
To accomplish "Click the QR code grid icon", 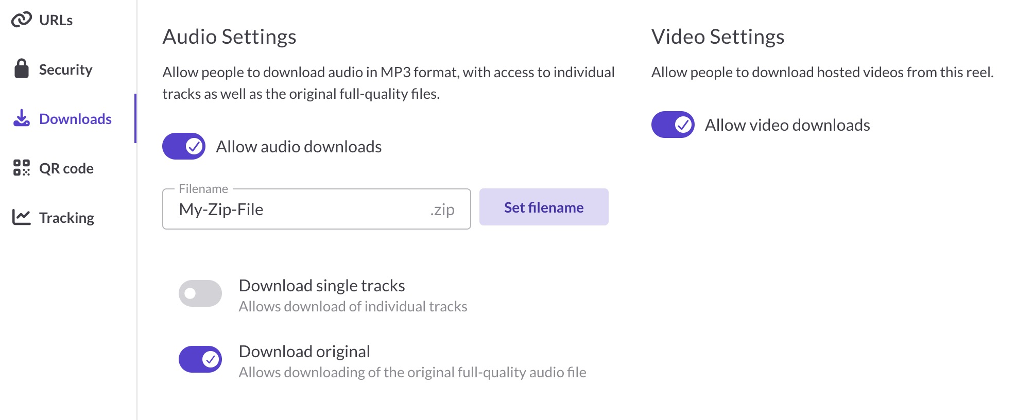I will [x=22, y=167].
